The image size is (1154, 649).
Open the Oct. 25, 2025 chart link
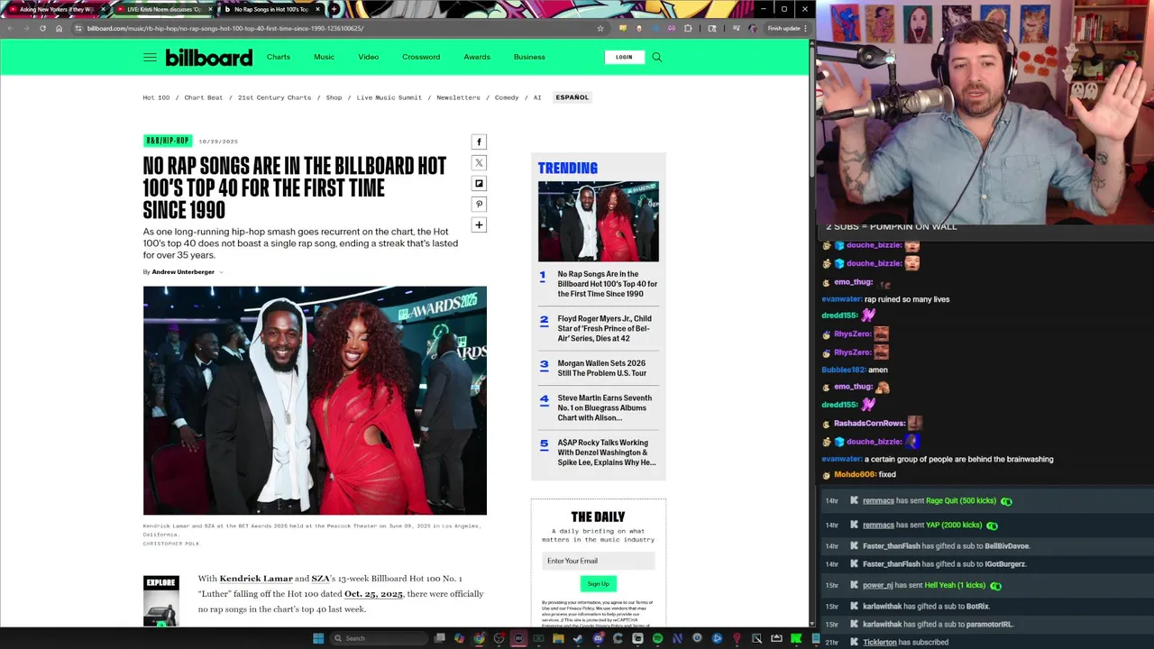[x=373, y=594]
